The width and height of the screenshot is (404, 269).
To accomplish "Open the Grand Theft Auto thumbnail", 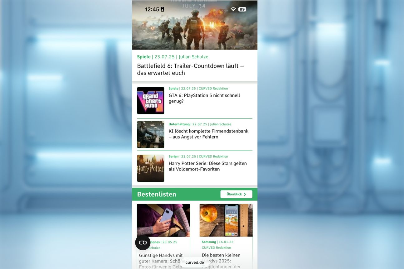I will (x=150, y=100).
